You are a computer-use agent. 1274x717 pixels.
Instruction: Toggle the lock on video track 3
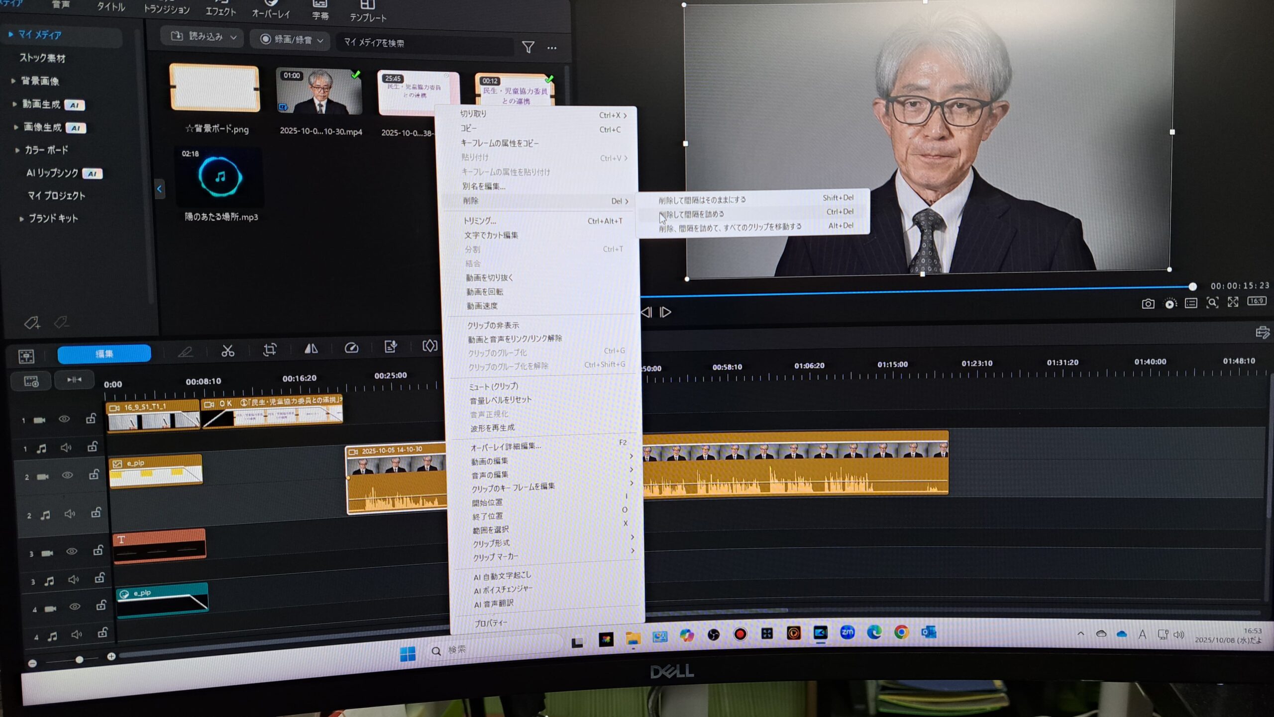pyautogui.click(x=98, y=550)
